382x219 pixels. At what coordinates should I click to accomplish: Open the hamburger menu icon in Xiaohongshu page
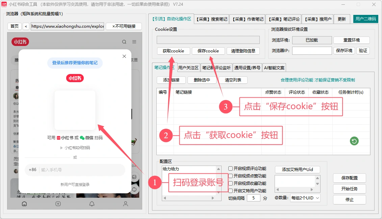[134, 42]
